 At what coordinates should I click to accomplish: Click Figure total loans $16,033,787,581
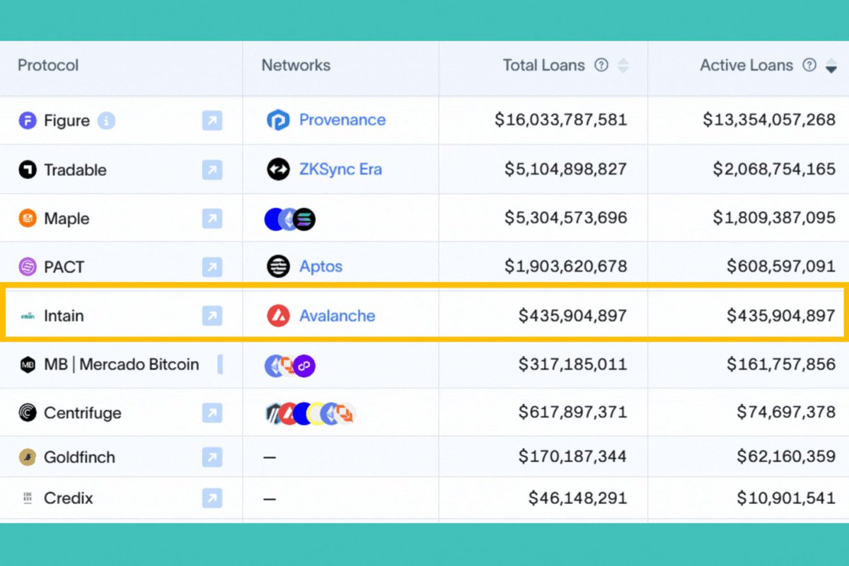(561, 120)
